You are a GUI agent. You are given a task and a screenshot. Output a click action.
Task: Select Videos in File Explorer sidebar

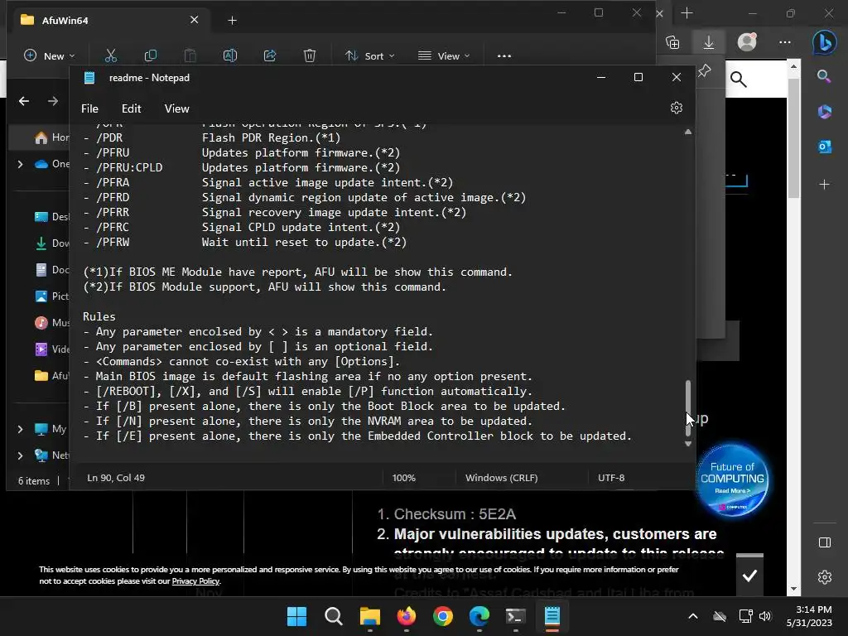pyautogui.click(x=52, y=349)
